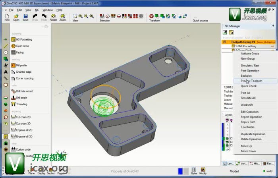Select the 1:Mill Pocketting tree row
Image resolution: width=278 pixels, height=178 pixels.
click(x=249, y=46)
